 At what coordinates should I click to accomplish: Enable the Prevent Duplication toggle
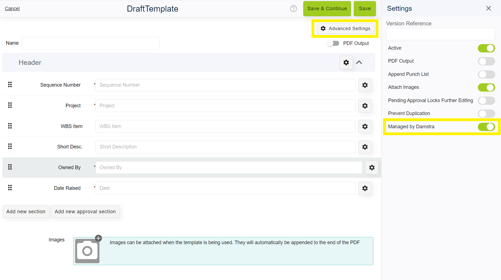point(486,114)
